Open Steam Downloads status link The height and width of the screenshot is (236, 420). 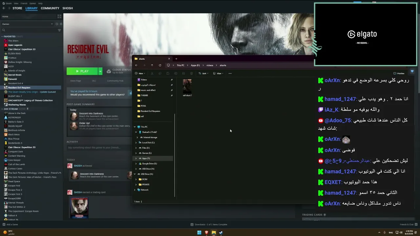point(209,225)
